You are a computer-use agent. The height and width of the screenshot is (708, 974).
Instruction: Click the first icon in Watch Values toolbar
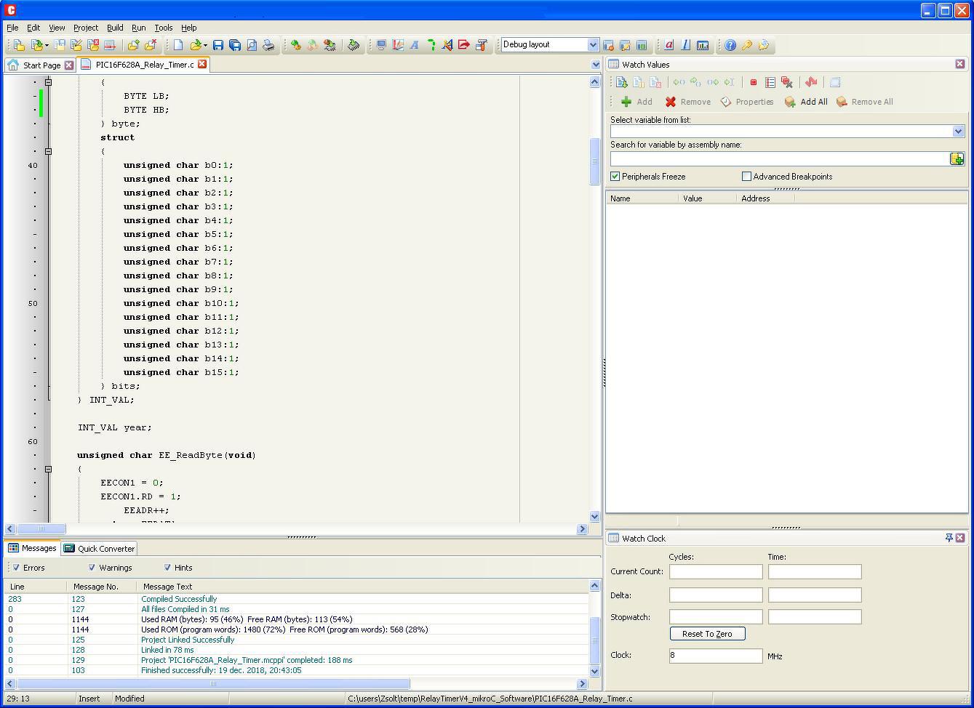pos(621,82)
